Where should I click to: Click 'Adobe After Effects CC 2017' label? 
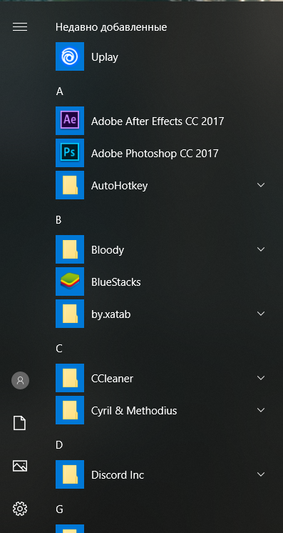(x=158, y=121)
